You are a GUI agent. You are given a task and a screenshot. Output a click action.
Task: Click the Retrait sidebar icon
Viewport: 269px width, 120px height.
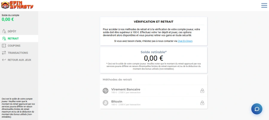4,38
